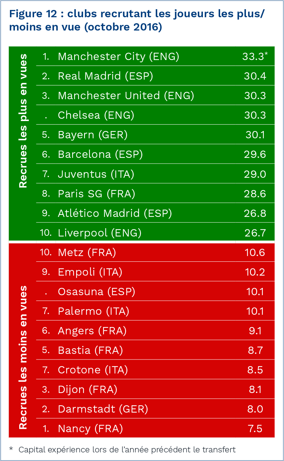Image resolution: width=284 pixels, height=461 pixels.
Task: Click the Figure 12 title text
Action: click(x=137, y=20)
